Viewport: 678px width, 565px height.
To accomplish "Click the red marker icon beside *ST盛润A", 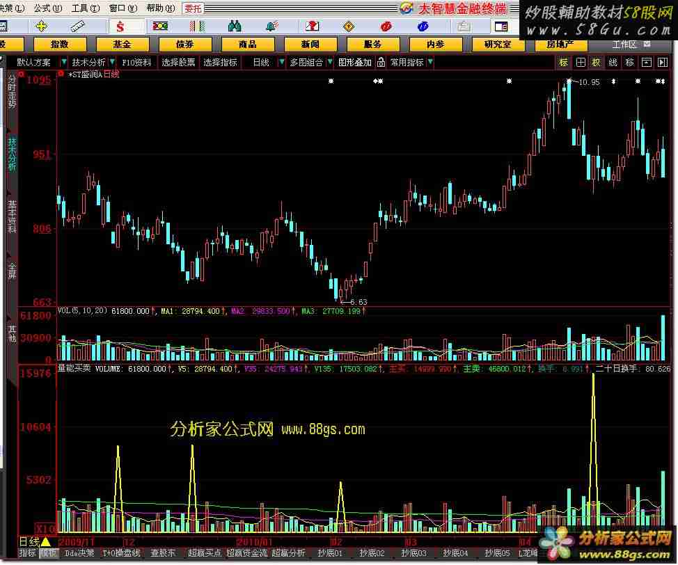I will click(62, 74).
